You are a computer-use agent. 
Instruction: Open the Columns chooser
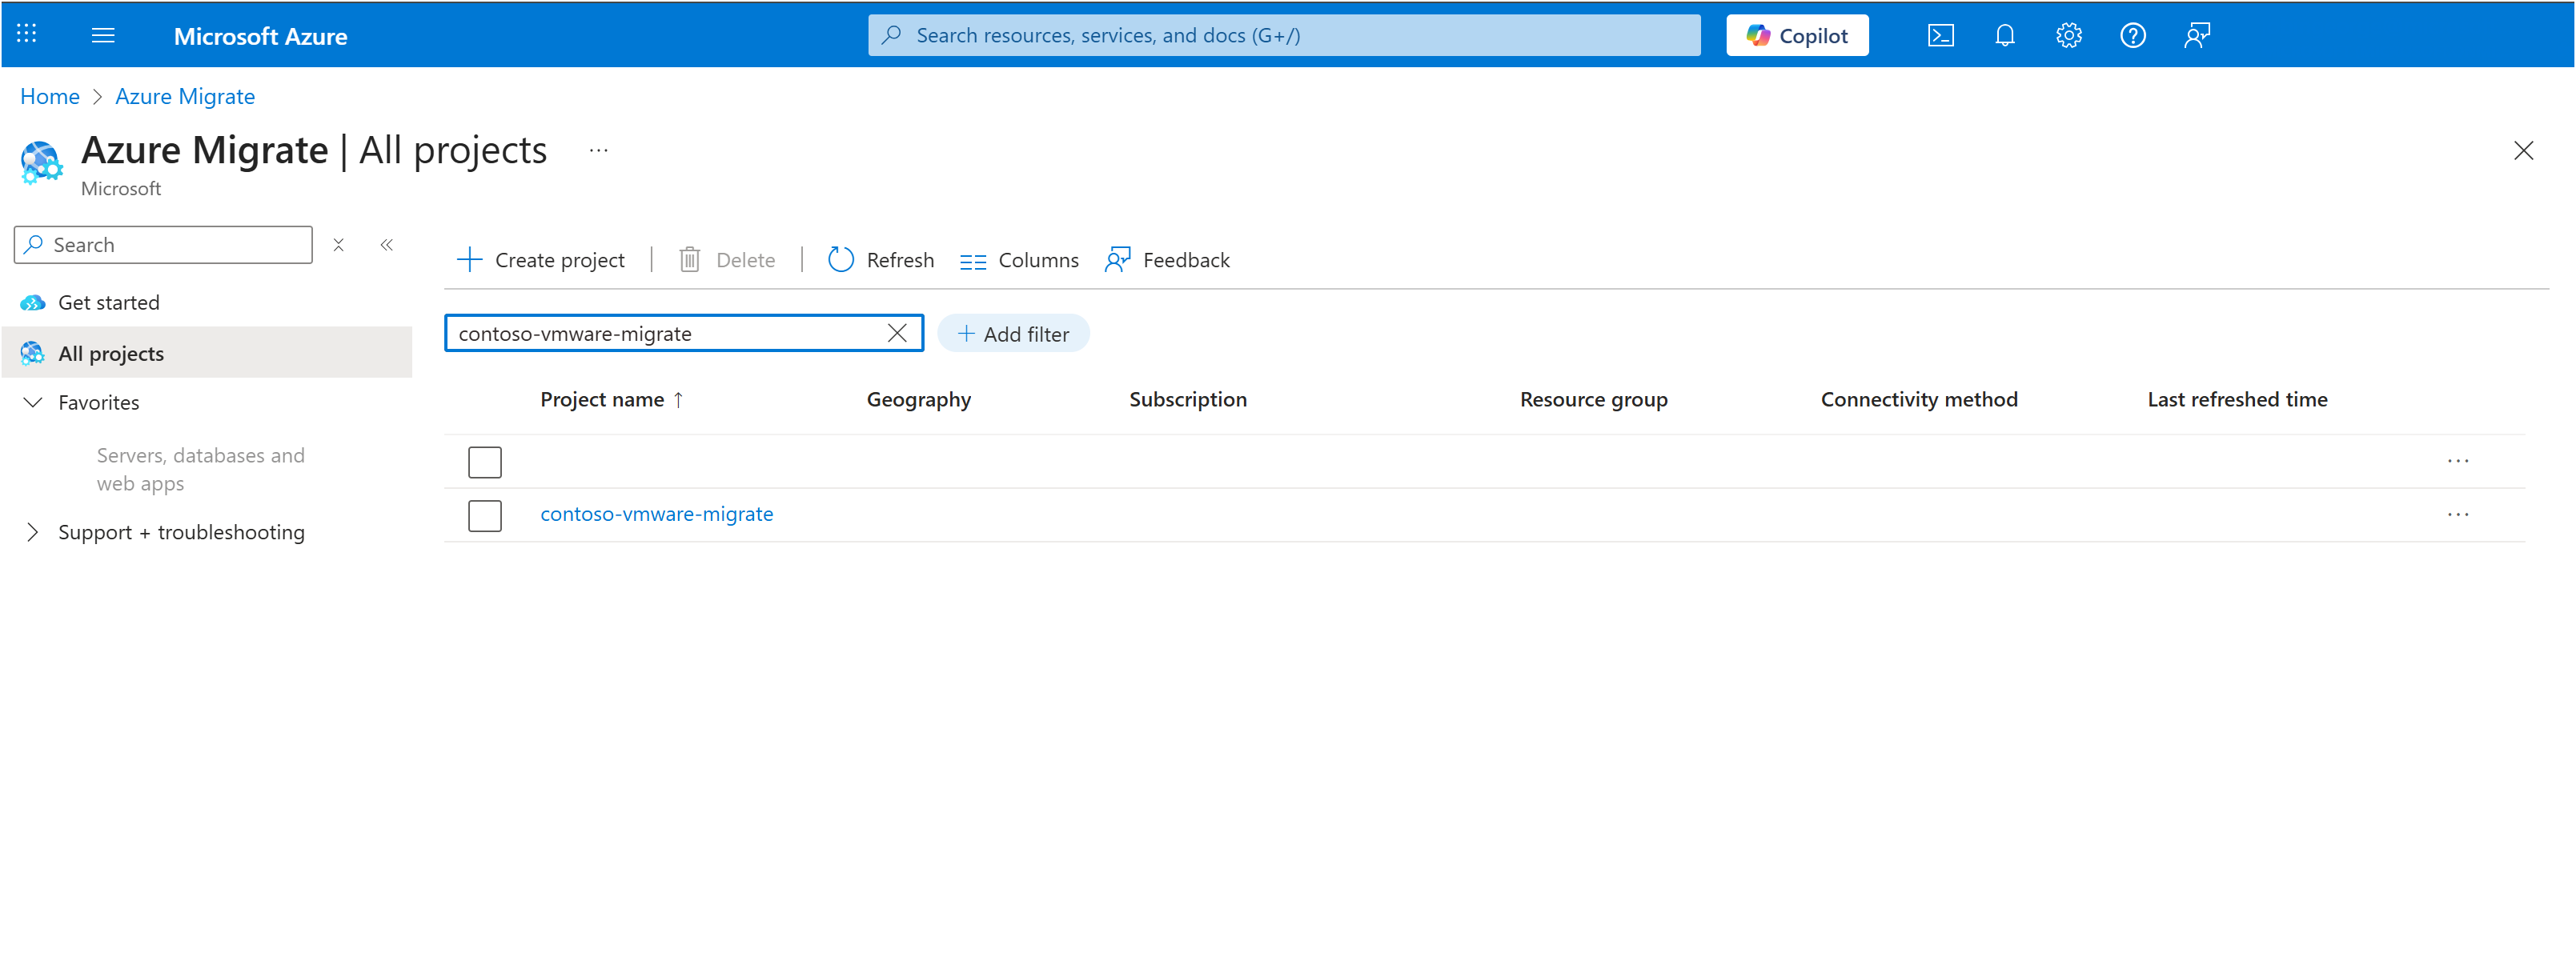click(1019, 260)
